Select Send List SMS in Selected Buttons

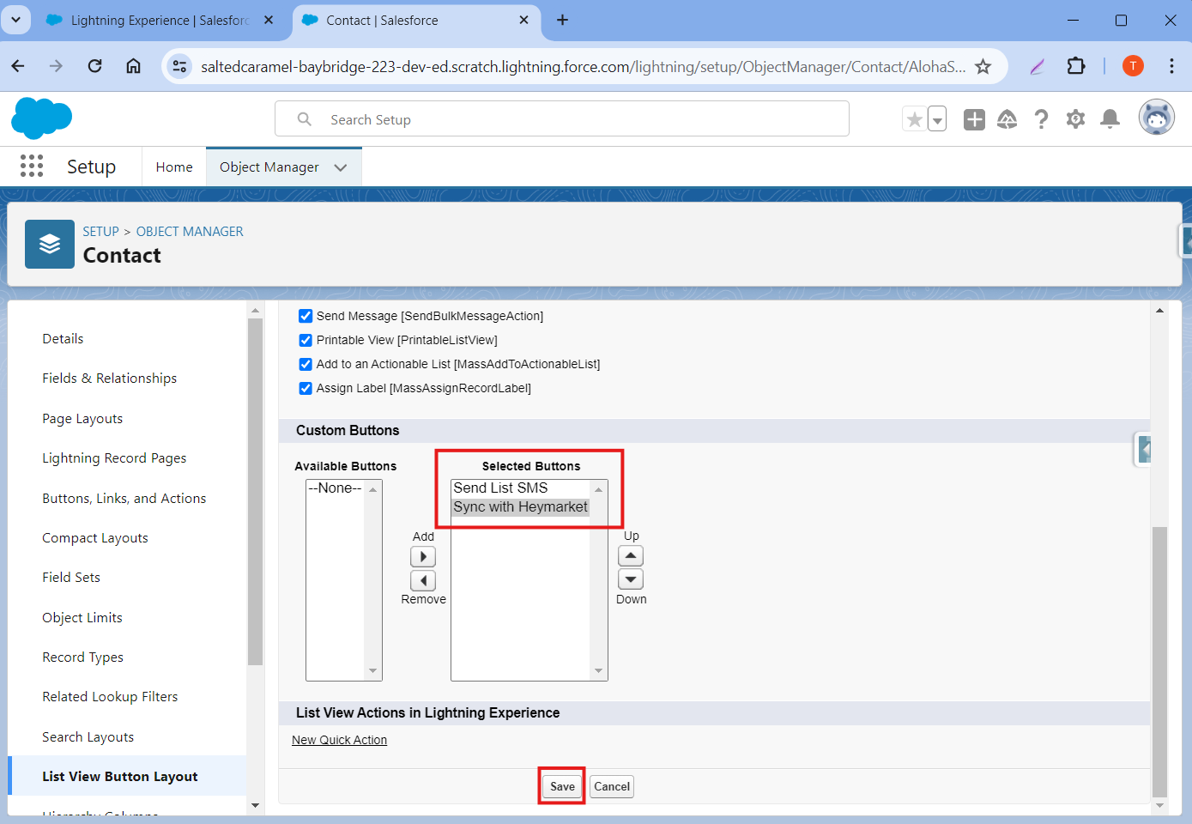(520, 488)
